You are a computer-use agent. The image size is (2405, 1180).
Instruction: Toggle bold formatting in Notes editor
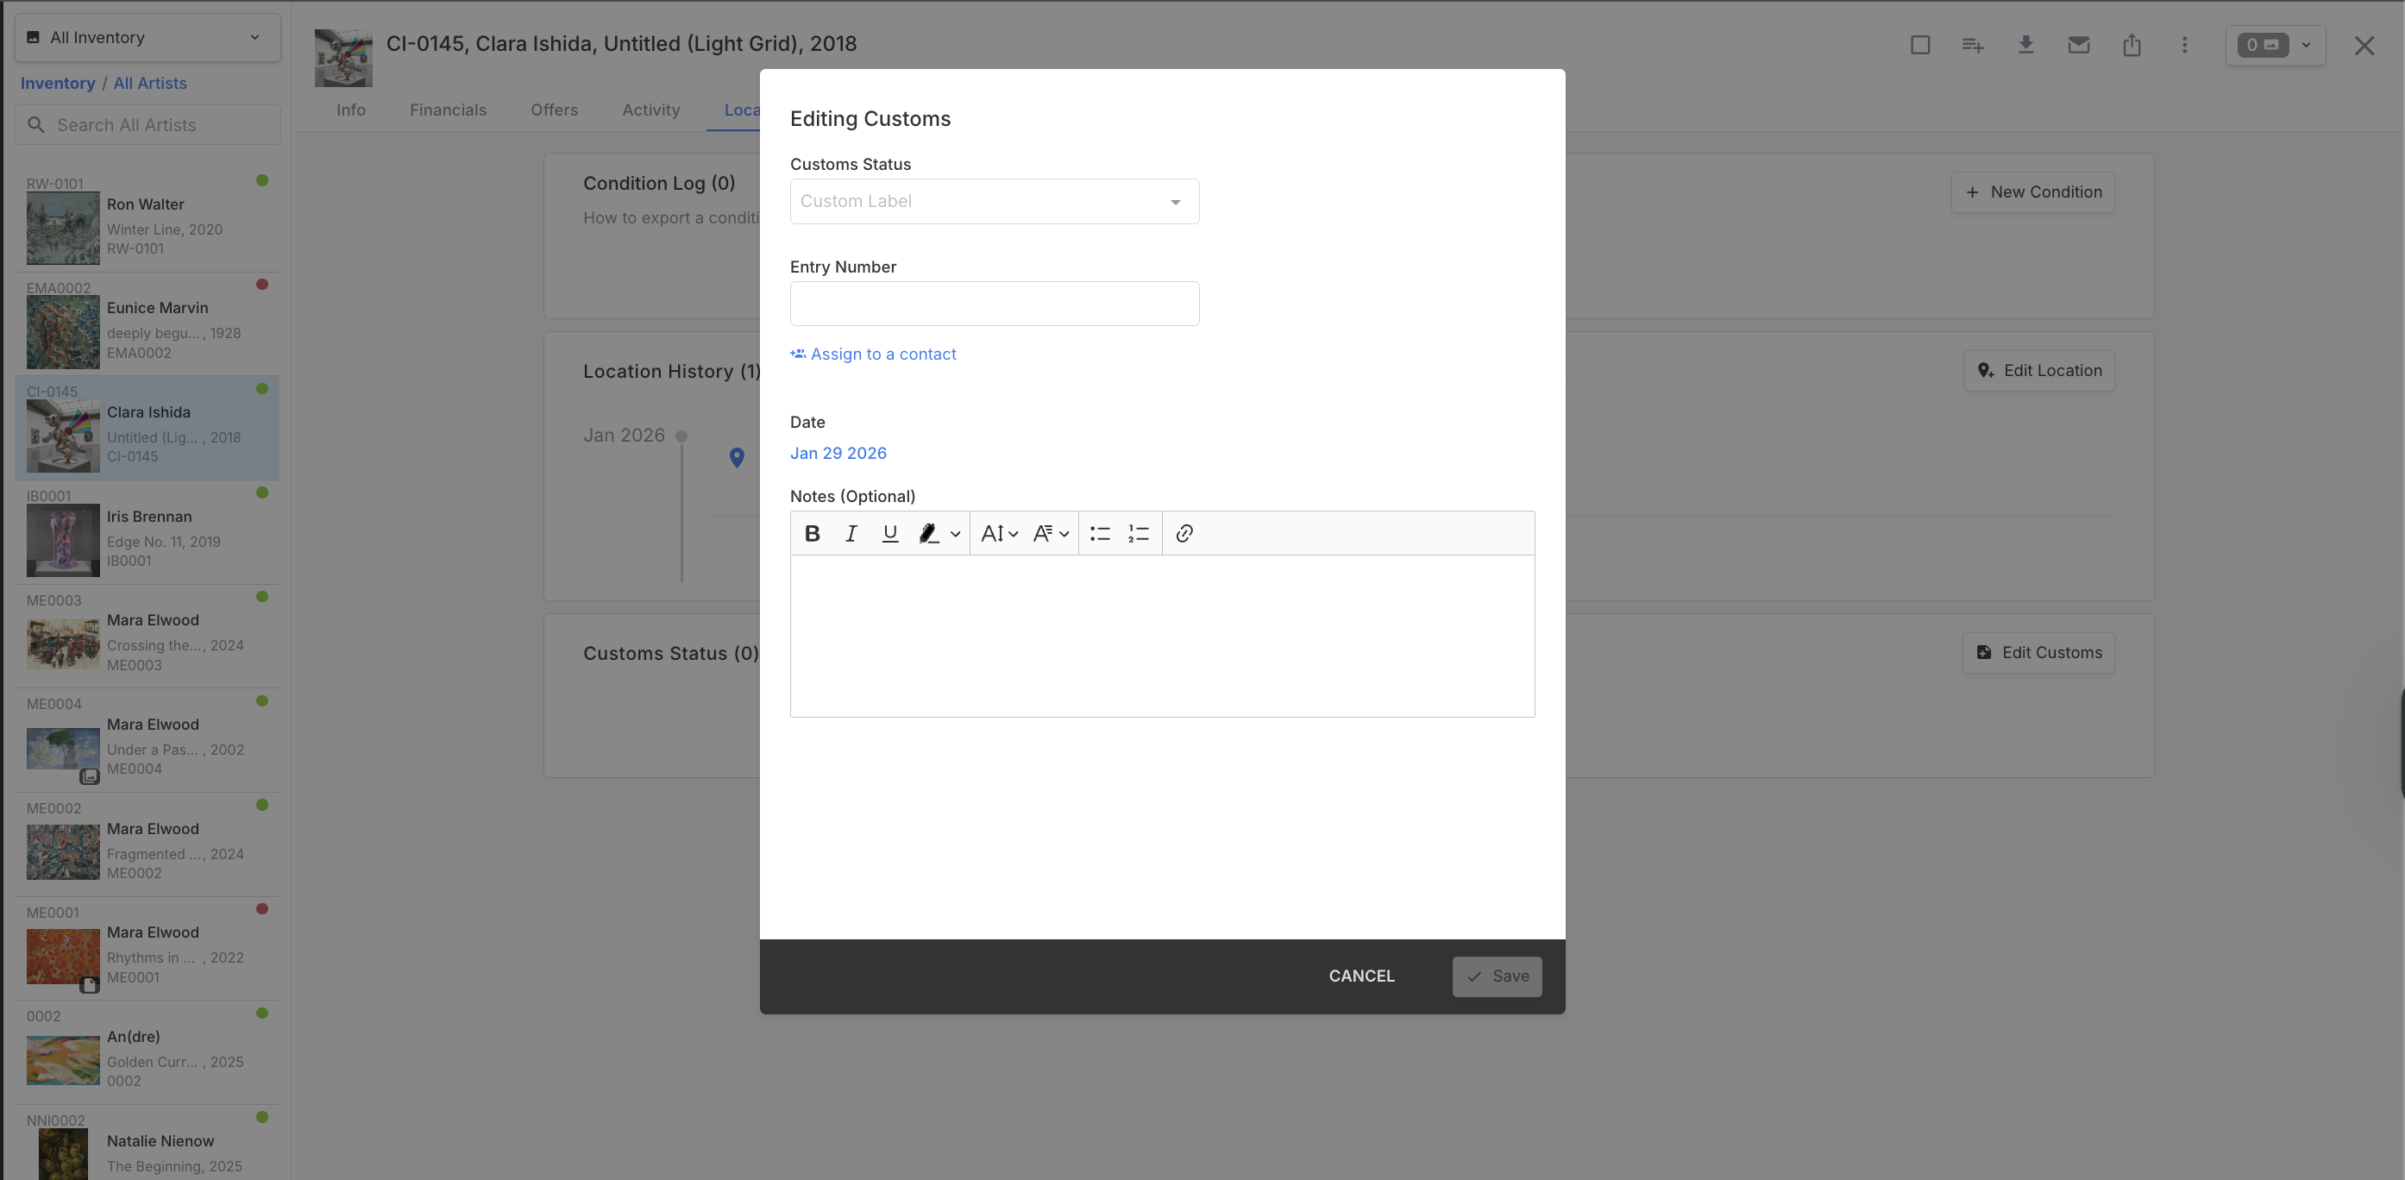(812, 533)
